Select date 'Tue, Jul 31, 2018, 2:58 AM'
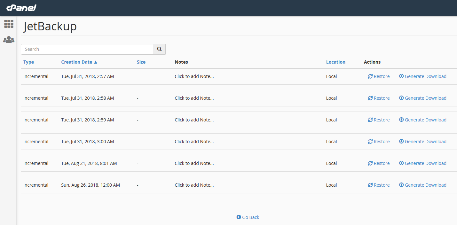Viewport: 457px width, 225px height. point(88,98)
